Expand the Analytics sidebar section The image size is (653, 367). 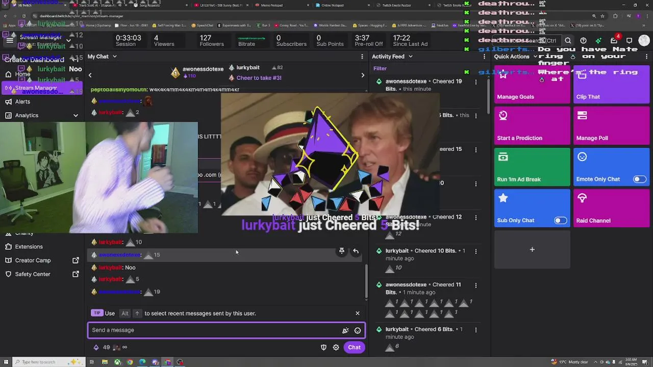(76, 116)
